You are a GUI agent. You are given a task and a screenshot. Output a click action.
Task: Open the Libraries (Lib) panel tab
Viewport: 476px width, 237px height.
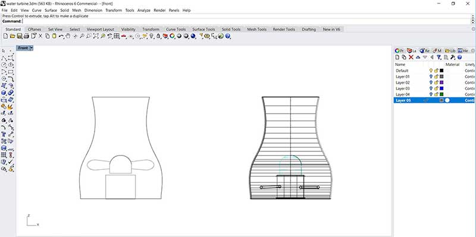450,51
